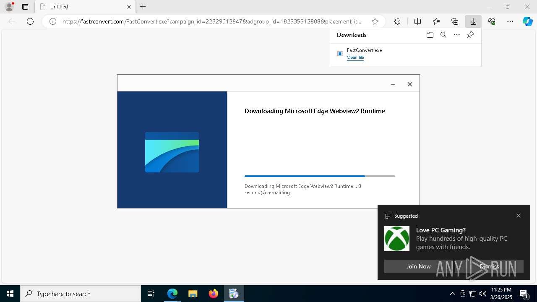Close the Untitled tab
The height and width of the screenshot is (302, 537).
click(129, 7)
